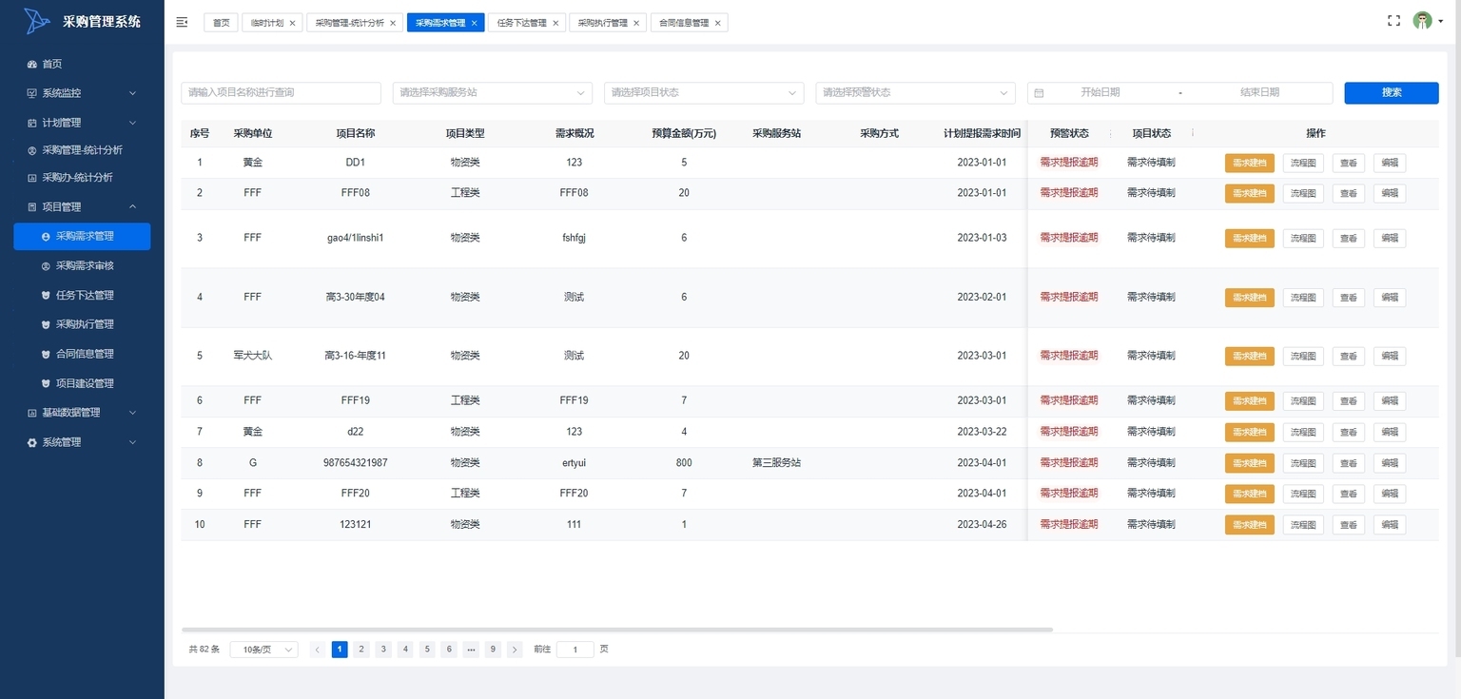
Task: Click the fullscreen icon in top bar
Action: click(x=1393, y=21)
